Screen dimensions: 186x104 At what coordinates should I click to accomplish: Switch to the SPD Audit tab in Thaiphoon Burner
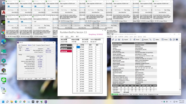pos(126,92)
